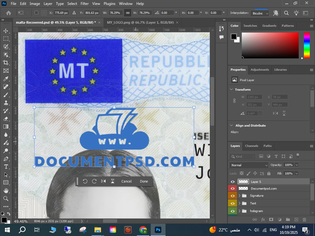Open the Filter menu
Image resolution: width=315 pixels, height=236 pixels.
click(84, 4)
